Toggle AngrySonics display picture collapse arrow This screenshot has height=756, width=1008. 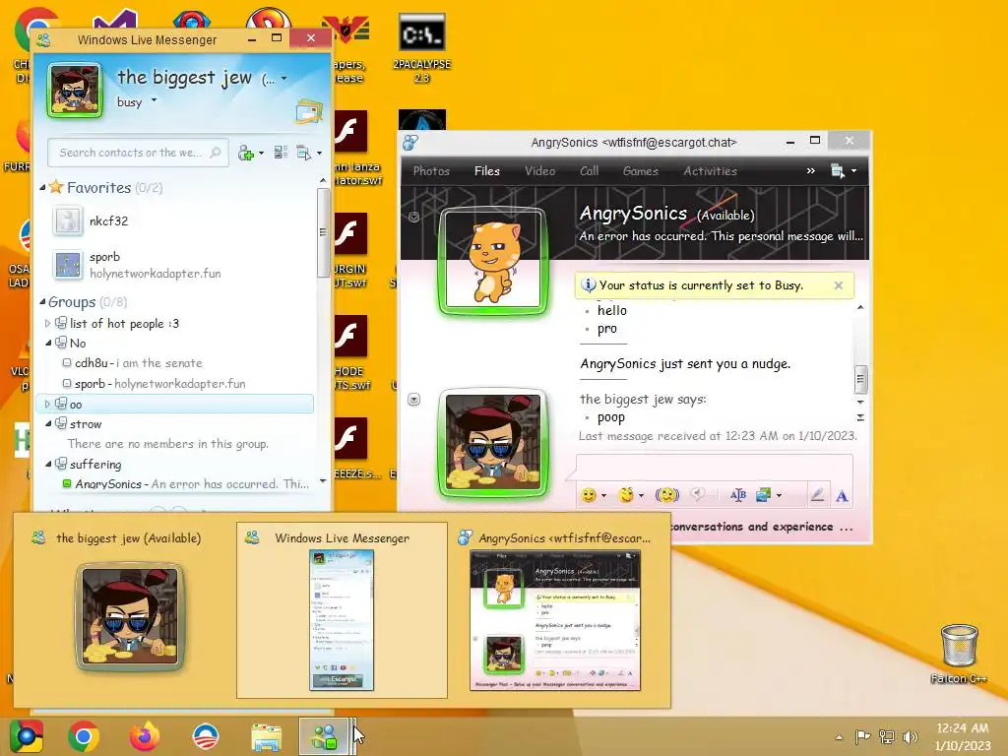pyautogui.click(x=414, y=217)
